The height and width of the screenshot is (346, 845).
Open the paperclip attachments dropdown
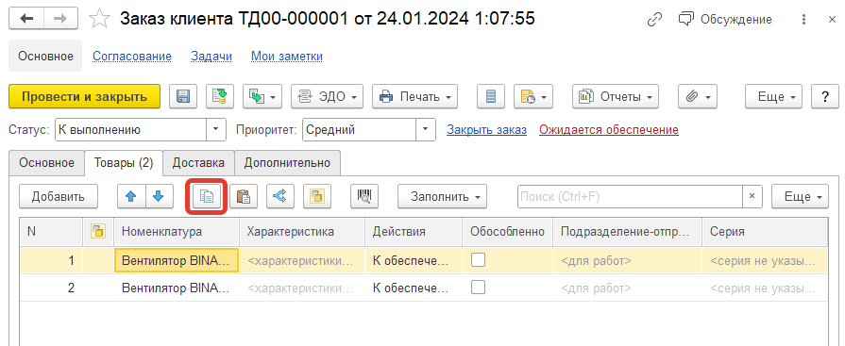click(x=698, y=97)
